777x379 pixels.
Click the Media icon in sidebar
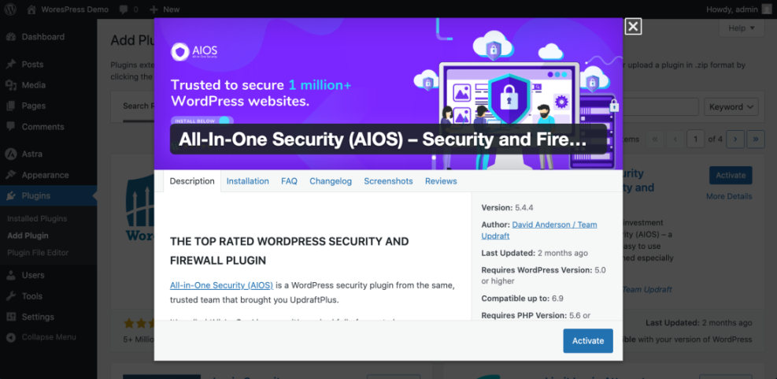point(11,85)
